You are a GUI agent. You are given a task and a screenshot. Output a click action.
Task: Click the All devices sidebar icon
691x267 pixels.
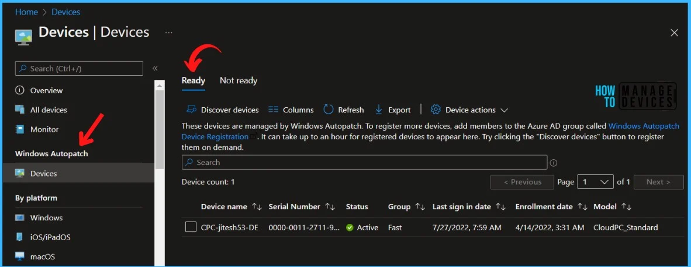(19, 110)
